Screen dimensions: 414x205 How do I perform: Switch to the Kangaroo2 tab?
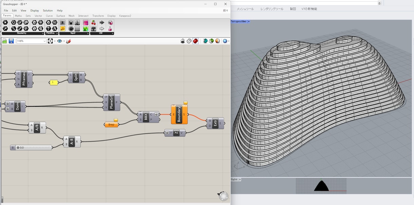pyautogui.click(x=125, y=16)
